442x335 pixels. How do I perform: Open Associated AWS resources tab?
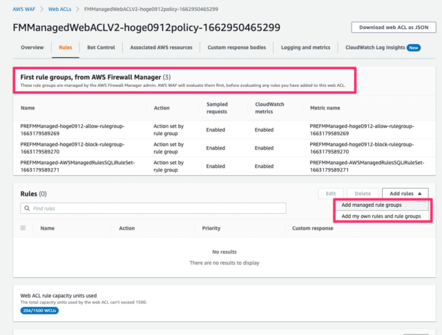pos(161,48)
